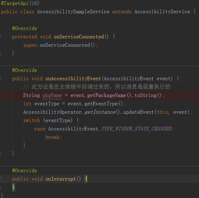
Task: Select the AccessibilitySampleService class name
Action: [x=73, y=12]
